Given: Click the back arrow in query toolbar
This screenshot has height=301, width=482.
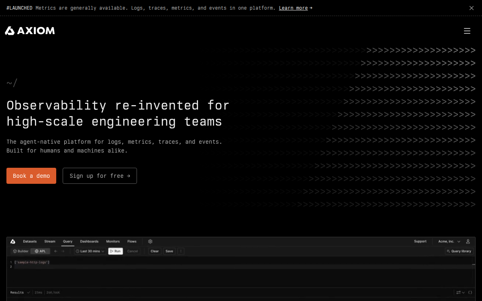Looking at the screenshot, I should pyautogui.click(x=56, y=251).
